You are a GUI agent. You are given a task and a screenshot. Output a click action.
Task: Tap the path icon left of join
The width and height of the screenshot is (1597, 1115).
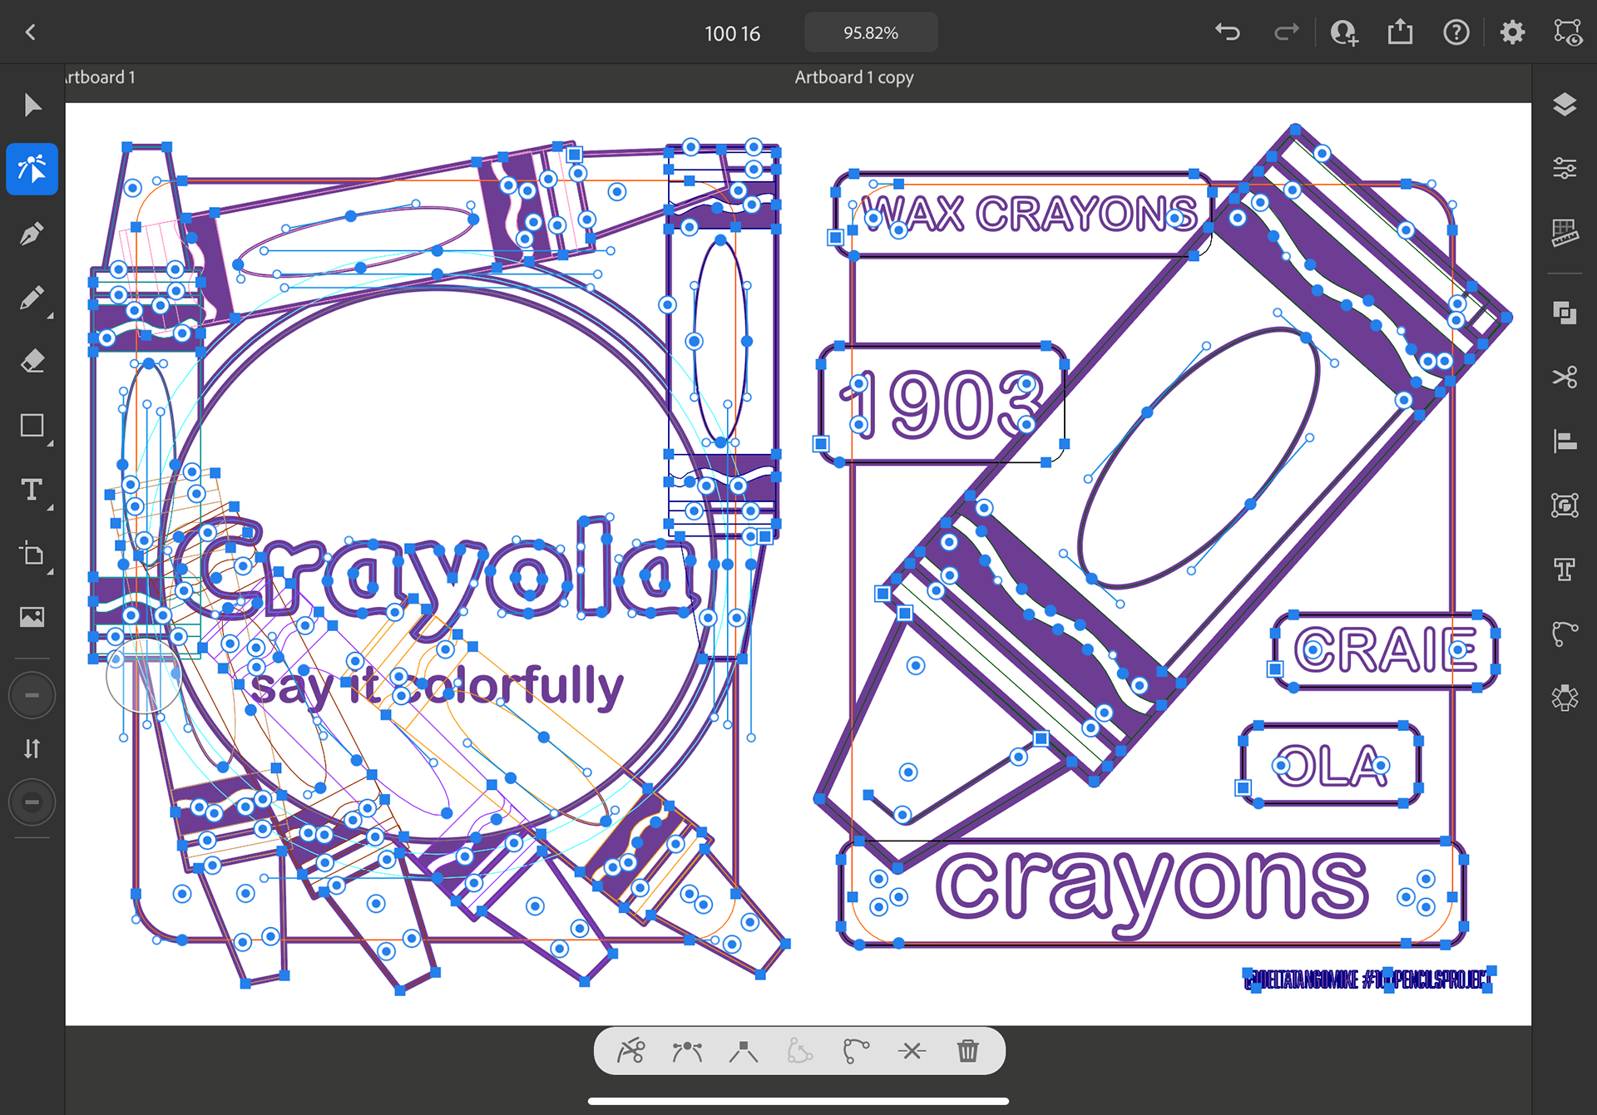click(856, 1051)
